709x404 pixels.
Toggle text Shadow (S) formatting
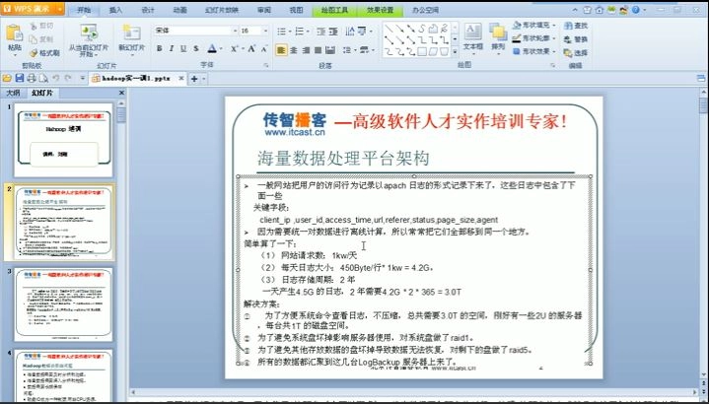pyautogui.click(x=196, y=49)
